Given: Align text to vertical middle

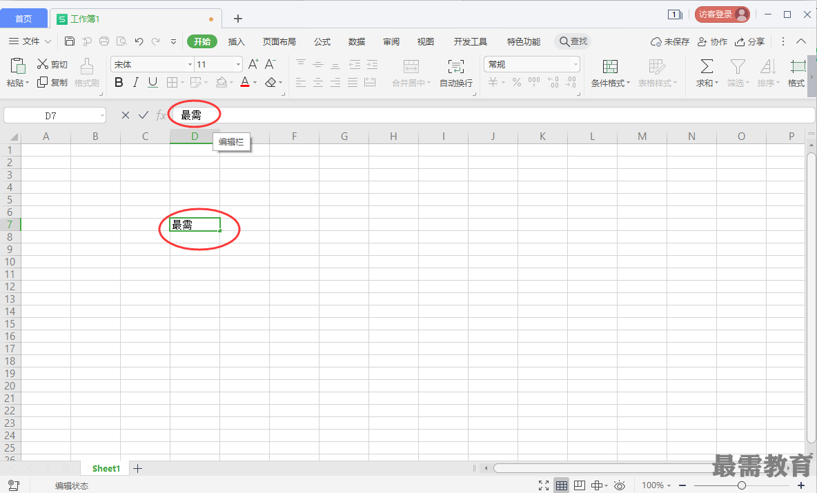Looking at the screenshot, I should click(x=318, y=64).
